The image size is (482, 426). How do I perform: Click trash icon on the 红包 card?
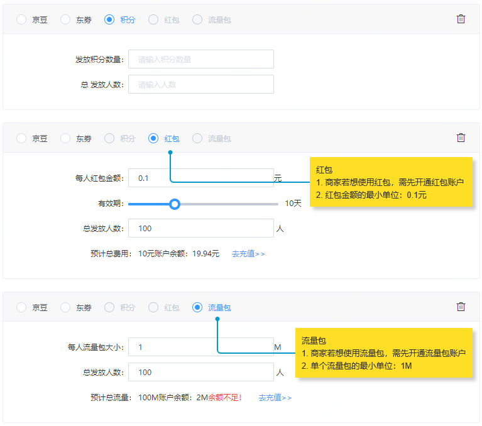pos(461,138)
